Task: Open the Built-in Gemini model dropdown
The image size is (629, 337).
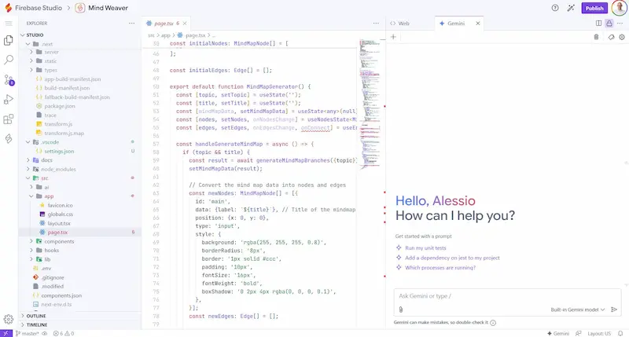Action: click(x=578, y=310)
